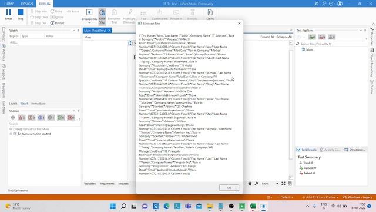This screenshot has width=376, height=212.
Task: Toggle the errors filter in Output panel
Action: (22, 118)
